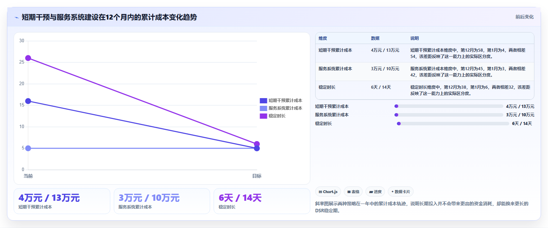Click the 说明 column header
This screenshot has height=228, width=548.
tap(415, 38)
